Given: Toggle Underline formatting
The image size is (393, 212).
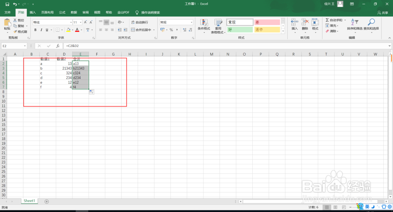Looking at the screenshot, I should tap(47, 30).
